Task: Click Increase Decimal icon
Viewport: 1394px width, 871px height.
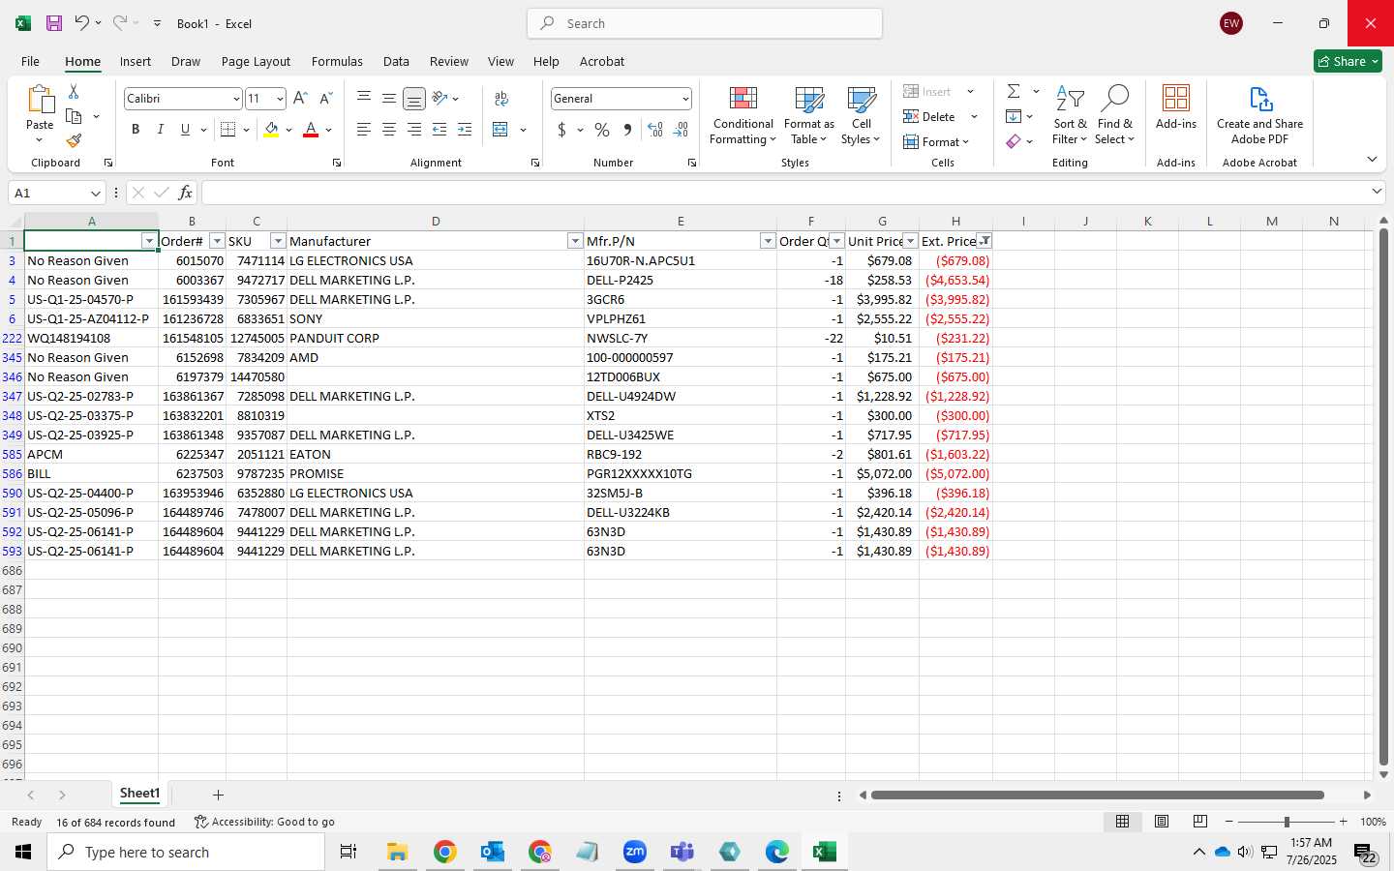Action: click(655, 130)
